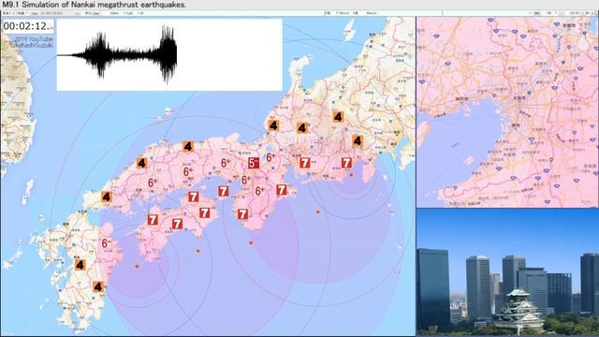
Task: Click the 6+ marker over Hiroshima
Action: pyautogui.click(x=188, y=171)
